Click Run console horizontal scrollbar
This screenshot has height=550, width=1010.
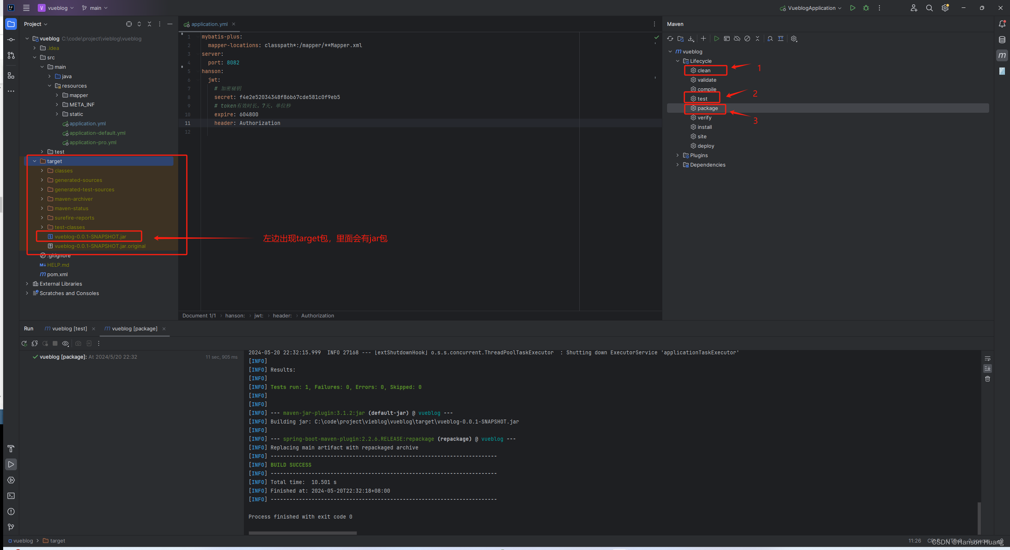[x=303, y=533]
